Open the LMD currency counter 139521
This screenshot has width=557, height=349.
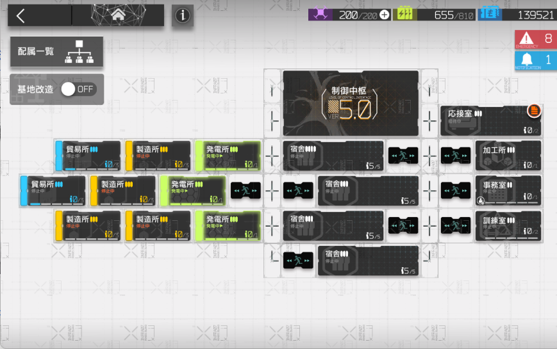click(x=517, y=15)
